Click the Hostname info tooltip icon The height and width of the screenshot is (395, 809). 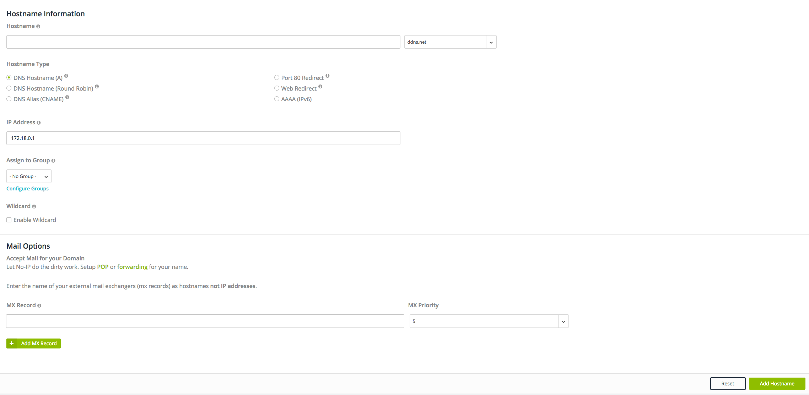coord(39,26)
